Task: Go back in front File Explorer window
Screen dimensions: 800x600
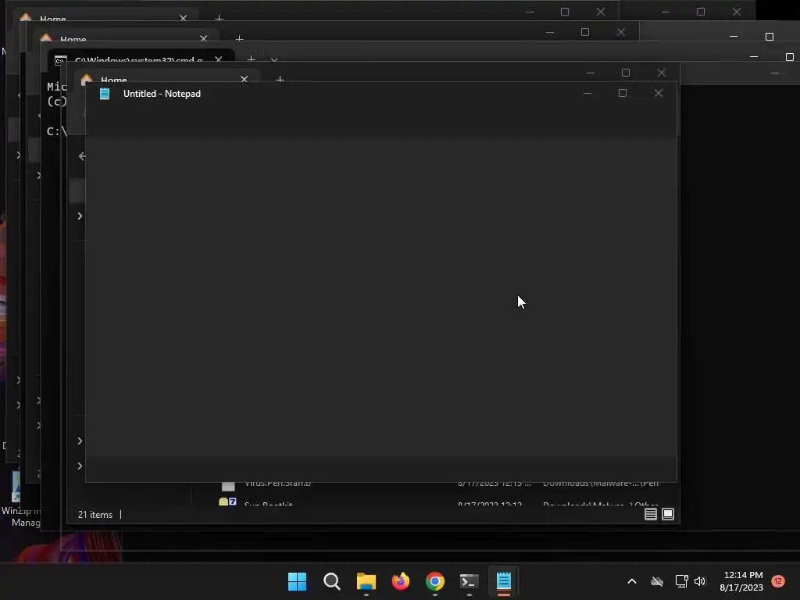Action: (81, 156)
